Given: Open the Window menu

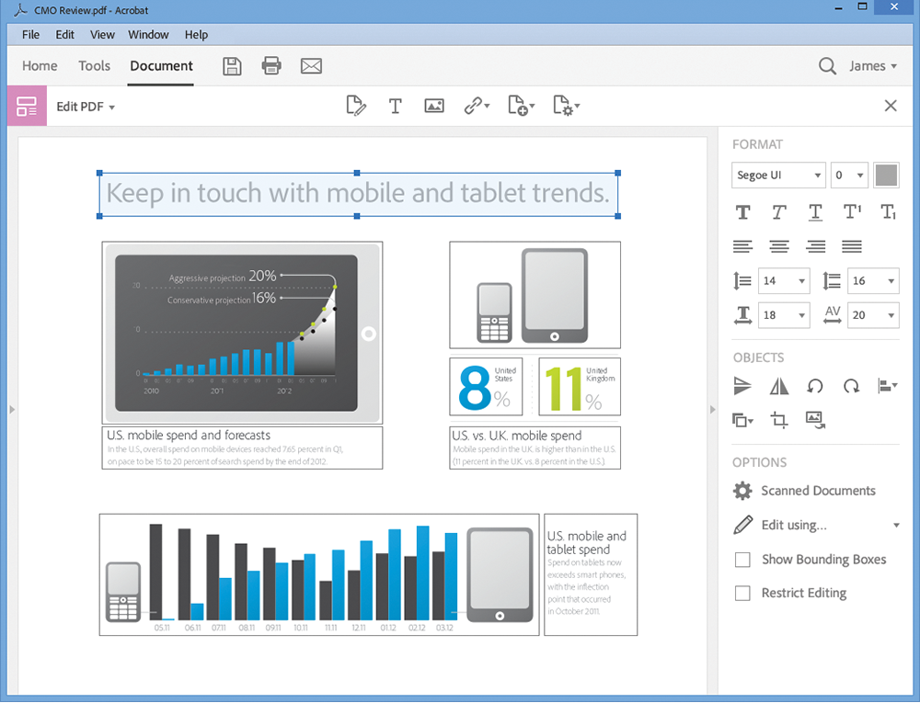Looking at the screenshot, I should (x=148, y=35).
